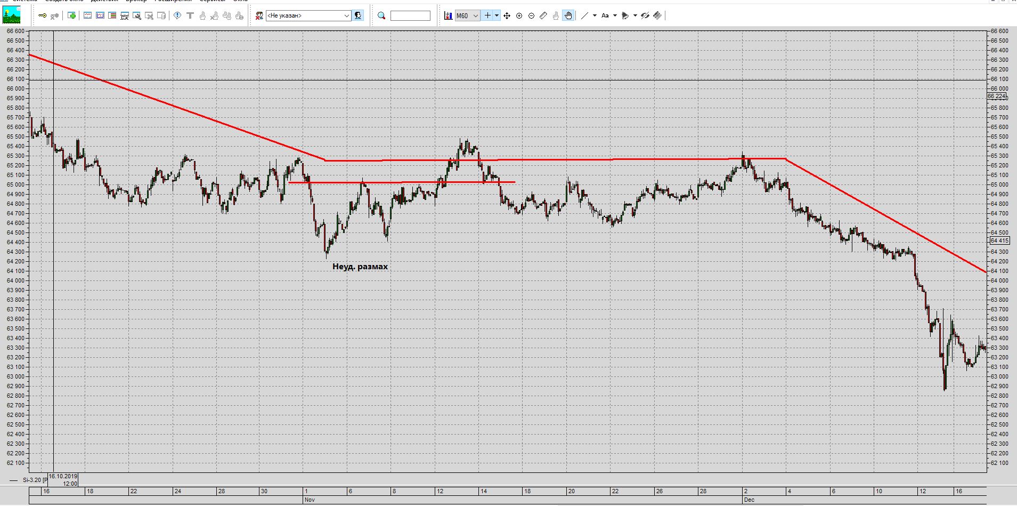1017x506 pixels.
Task: Click the crossed-out key disconnect icon
Action: click(54, 16)
